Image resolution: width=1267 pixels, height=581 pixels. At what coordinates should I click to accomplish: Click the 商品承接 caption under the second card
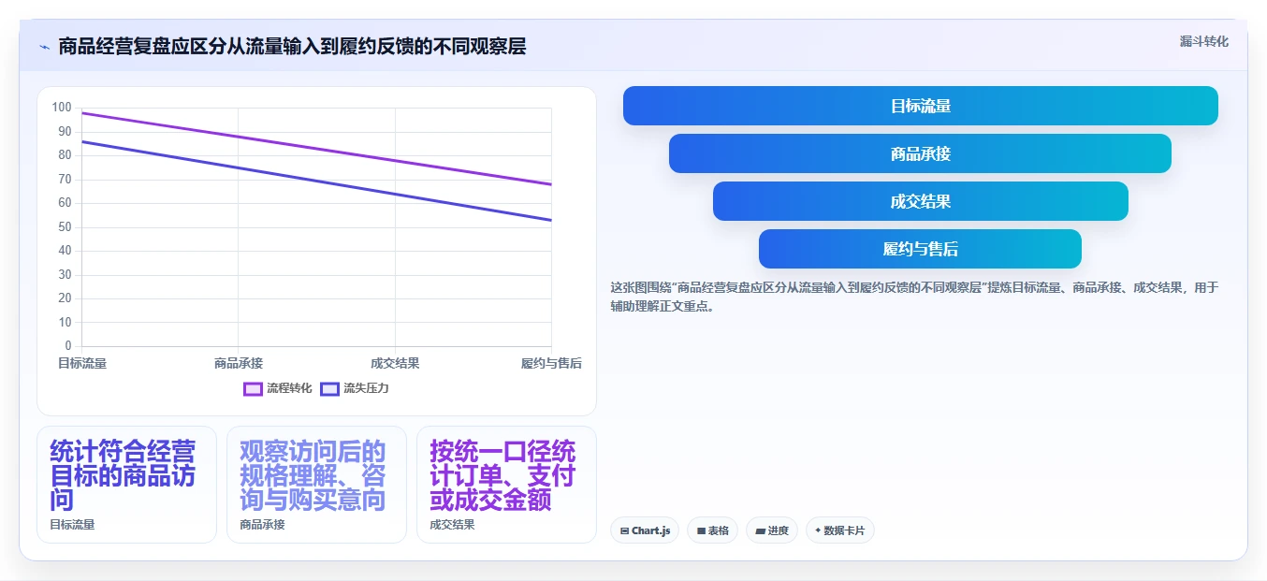click(262, 525)
